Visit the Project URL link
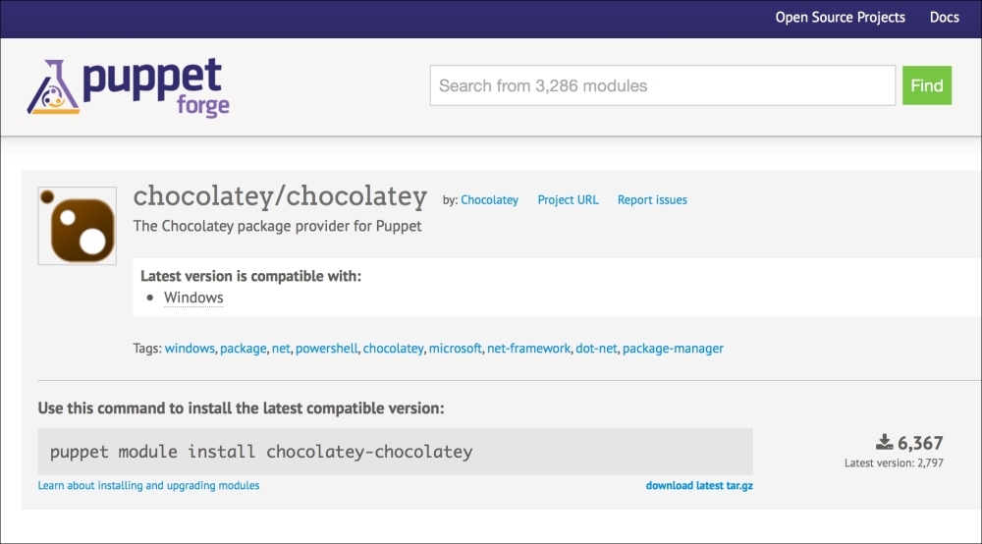 click(568, 199)
